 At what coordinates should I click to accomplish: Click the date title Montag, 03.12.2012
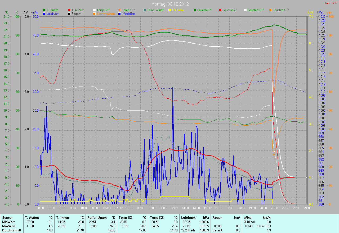(x=169, y=4)
